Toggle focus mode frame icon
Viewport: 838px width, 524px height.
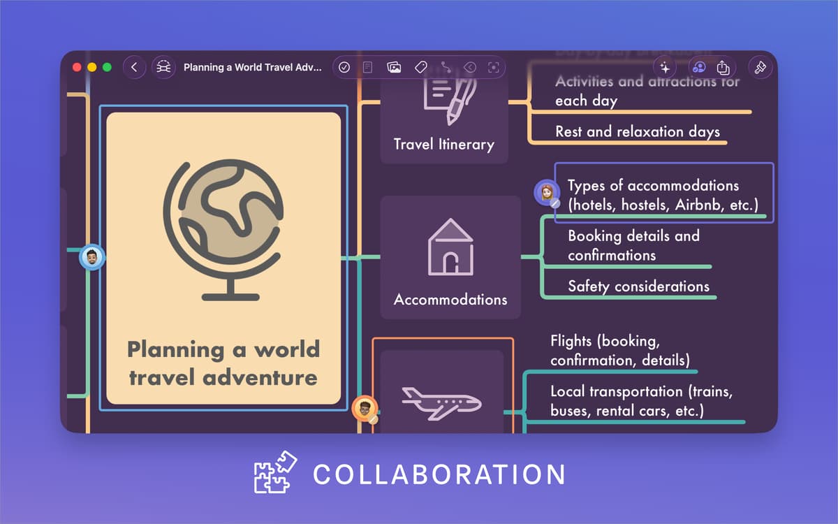click(x=494, y=68)
